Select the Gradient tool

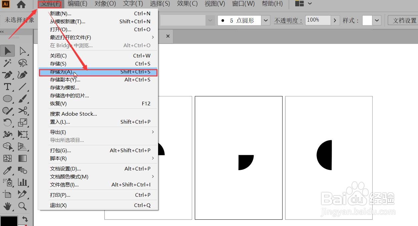pos(23,159)
